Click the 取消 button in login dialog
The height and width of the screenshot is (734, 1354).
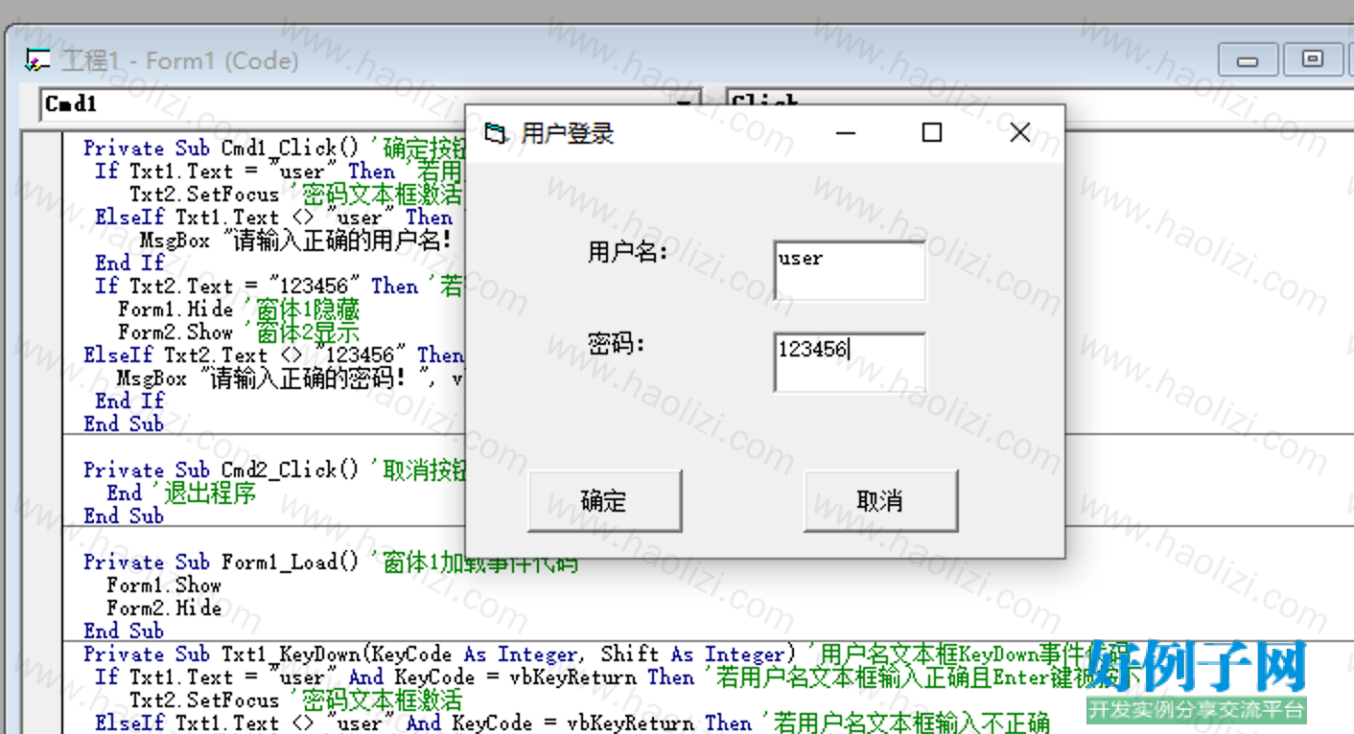pyautogui.click(x=880, y=500)
